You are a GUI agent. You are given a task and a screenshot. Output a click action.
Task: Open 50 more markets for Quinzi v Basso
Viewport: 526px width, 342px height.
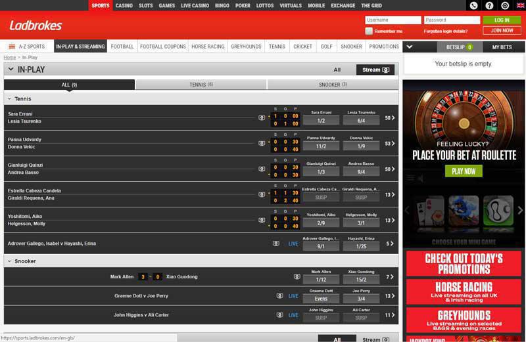(389, 169)
